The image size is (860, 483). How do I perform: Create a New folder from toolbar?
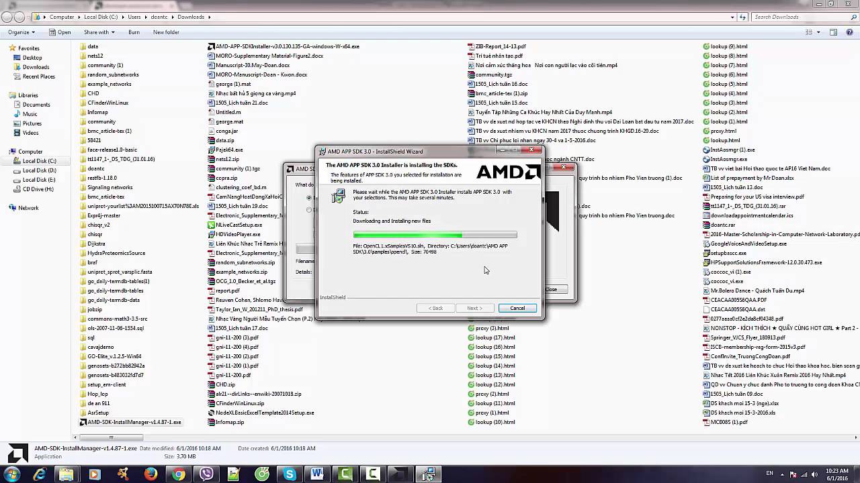pyautogui.click(x=166, y=32)
